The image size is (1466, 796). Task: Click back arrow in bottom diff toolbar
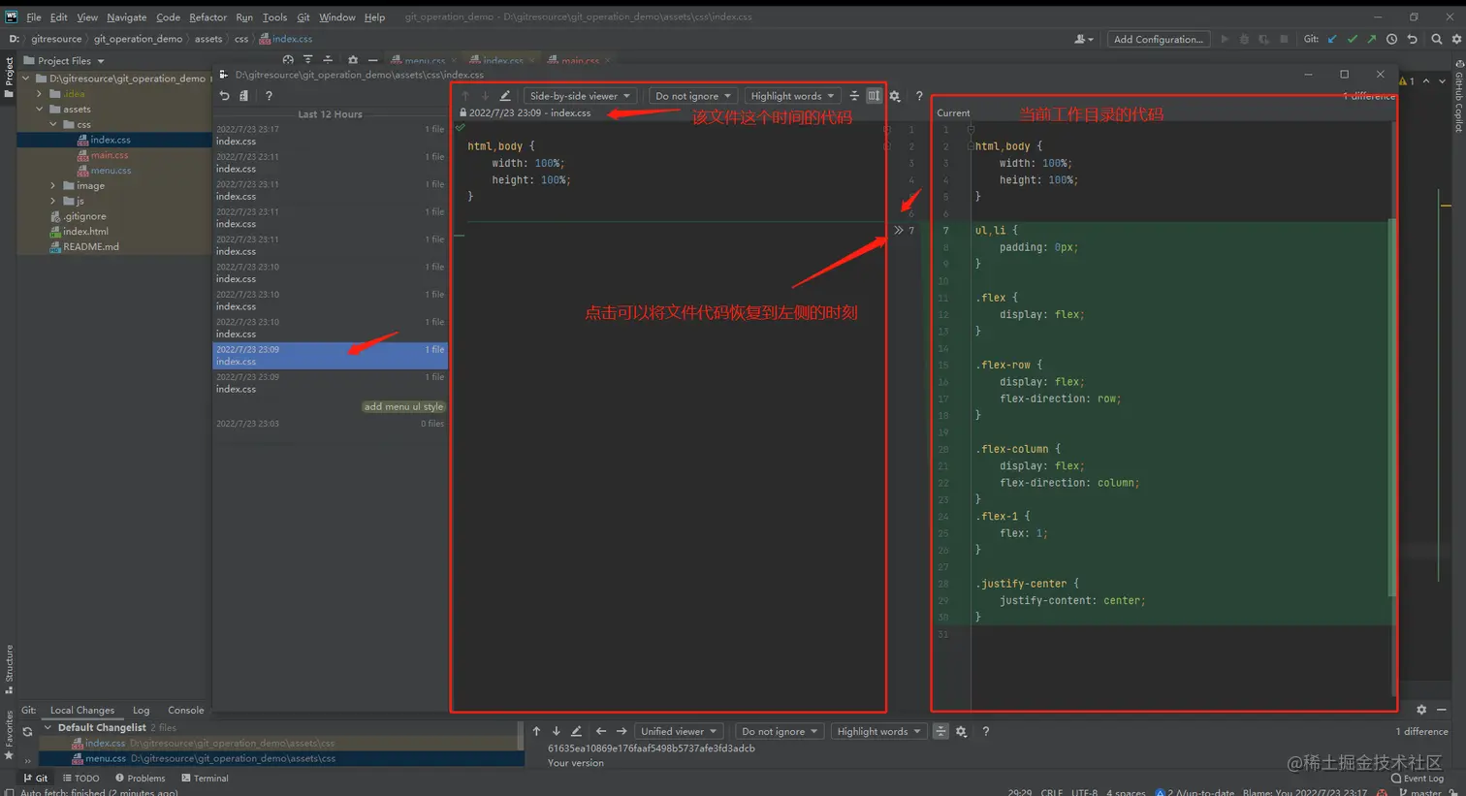pos(601,732)
